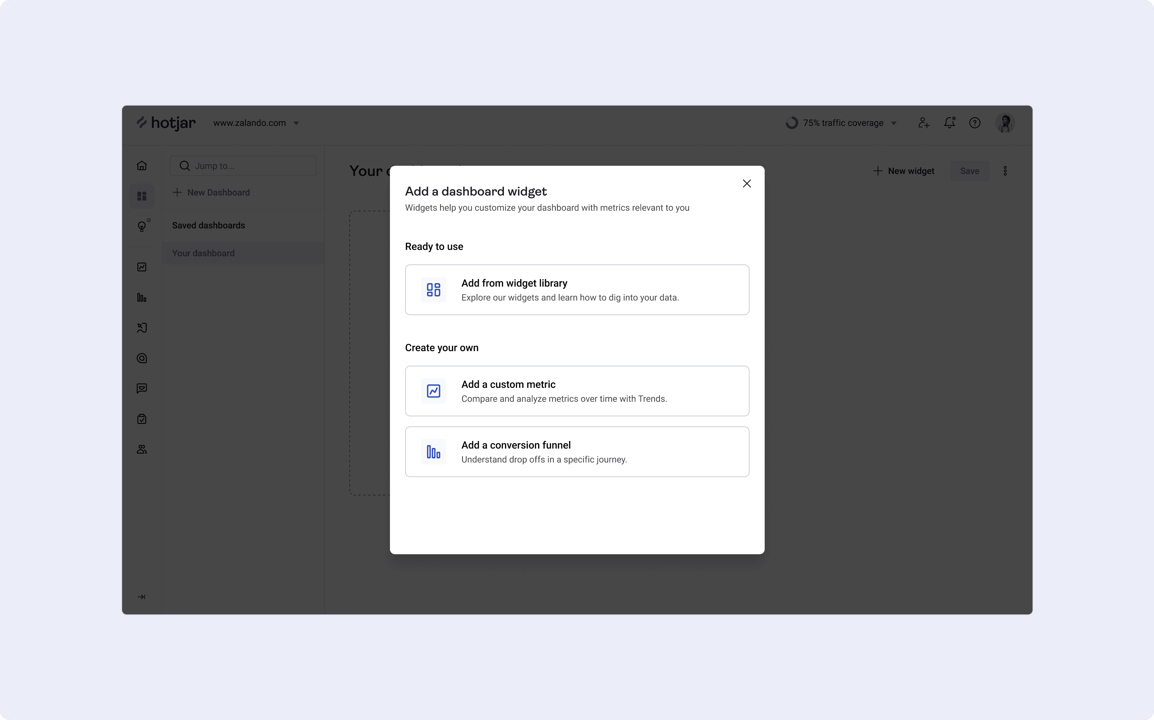The width and height of the screenshot is (1154, 720).
Task: Open Heatmaps circular icon in sidebar
Action: click(142, 358)
